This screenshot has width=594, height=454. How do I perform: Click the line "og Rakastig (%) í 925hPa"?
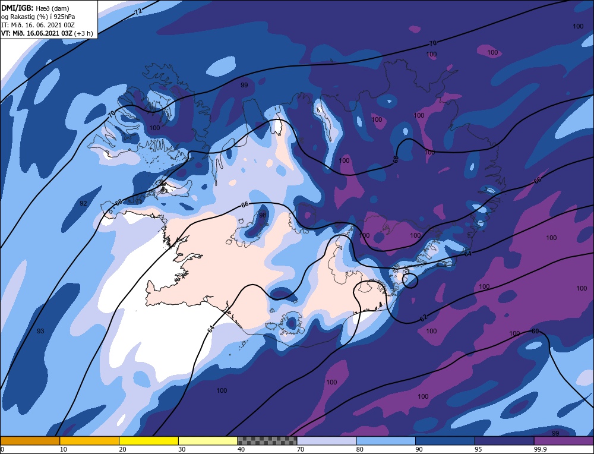38,17
